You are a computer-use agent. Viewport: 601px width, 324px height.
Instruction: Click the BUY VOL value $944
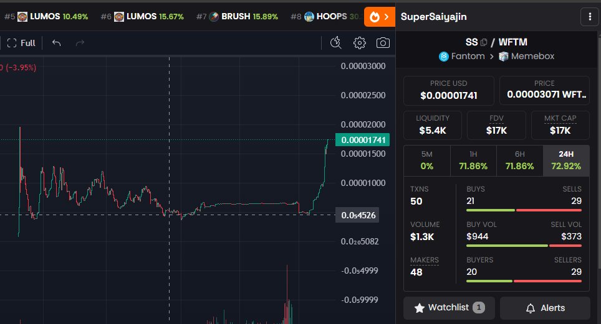[477, 236]
